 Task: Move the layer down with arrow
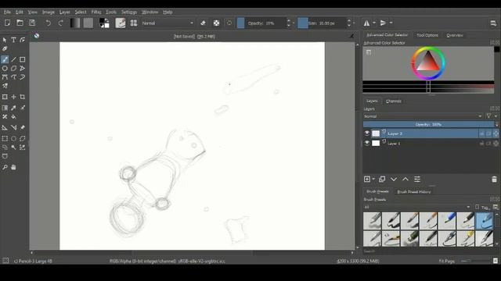pos(394,180)
